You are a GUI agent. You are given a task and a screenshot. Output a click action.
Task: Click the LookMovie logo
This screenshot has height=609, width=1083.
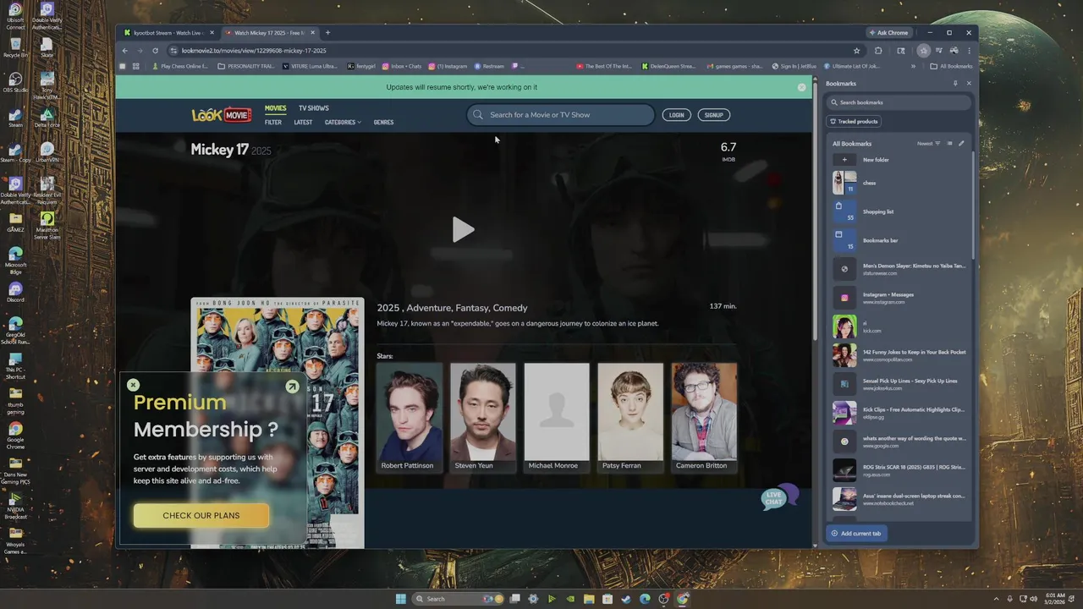222,115
